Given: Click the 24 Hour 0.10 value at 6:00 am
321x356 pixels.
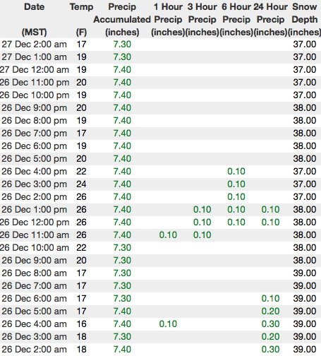Looking at the screenshot, I should [270, 299].
